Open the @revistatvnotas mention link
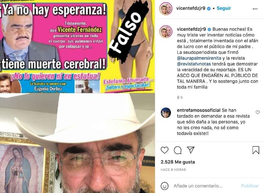The image size is (264, 193). point(194,64)
